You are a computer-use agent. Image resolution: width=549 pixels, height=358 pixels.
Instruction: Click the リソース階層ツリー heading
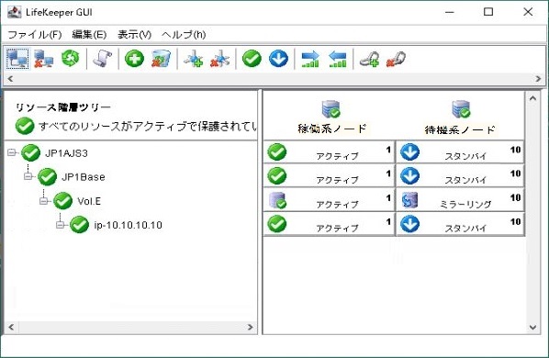(63, 107)
